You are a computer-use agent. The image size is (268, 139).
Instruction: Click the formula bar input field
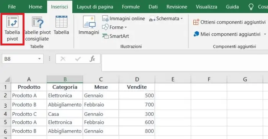pos(185,63)
